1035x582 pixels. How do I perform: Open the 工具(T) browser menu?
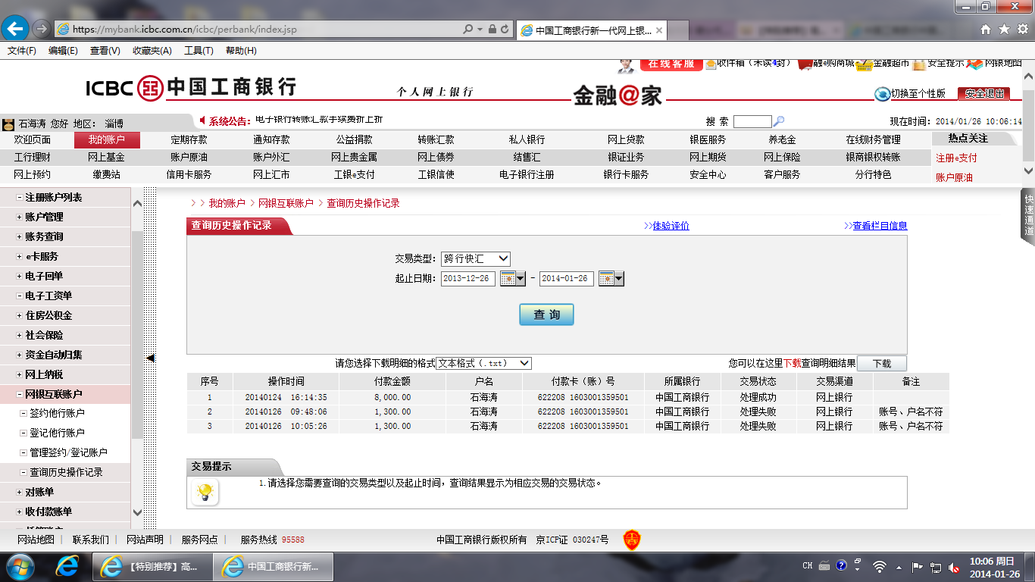coord(199,51)
